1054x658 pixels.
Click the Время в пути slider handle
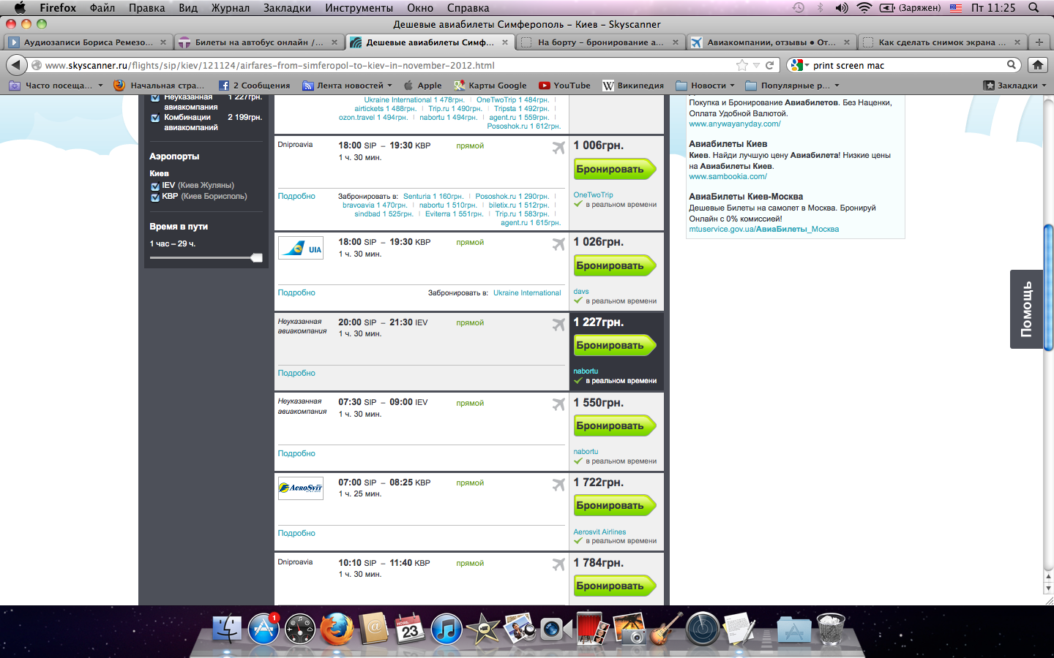pyautogui.click(x=256, y=258)
